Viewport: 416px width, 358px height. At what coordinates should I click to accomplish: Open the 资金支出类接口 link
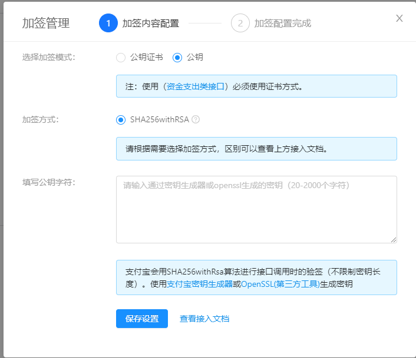click(x=196, y=86)
